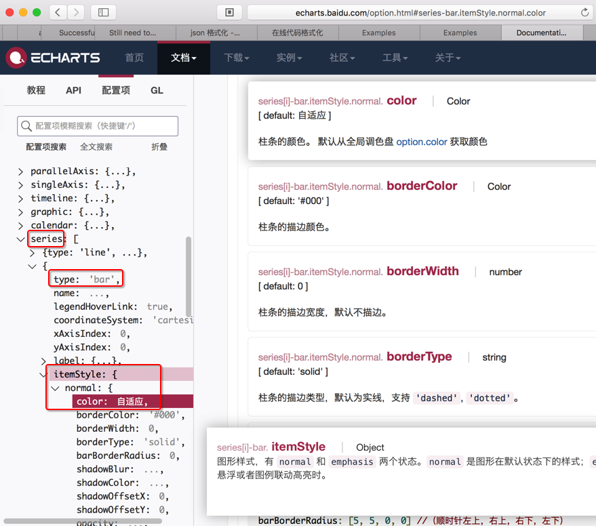Click the borderColor heading in docs
Screen dimensions: 596x526
[422, 186]
